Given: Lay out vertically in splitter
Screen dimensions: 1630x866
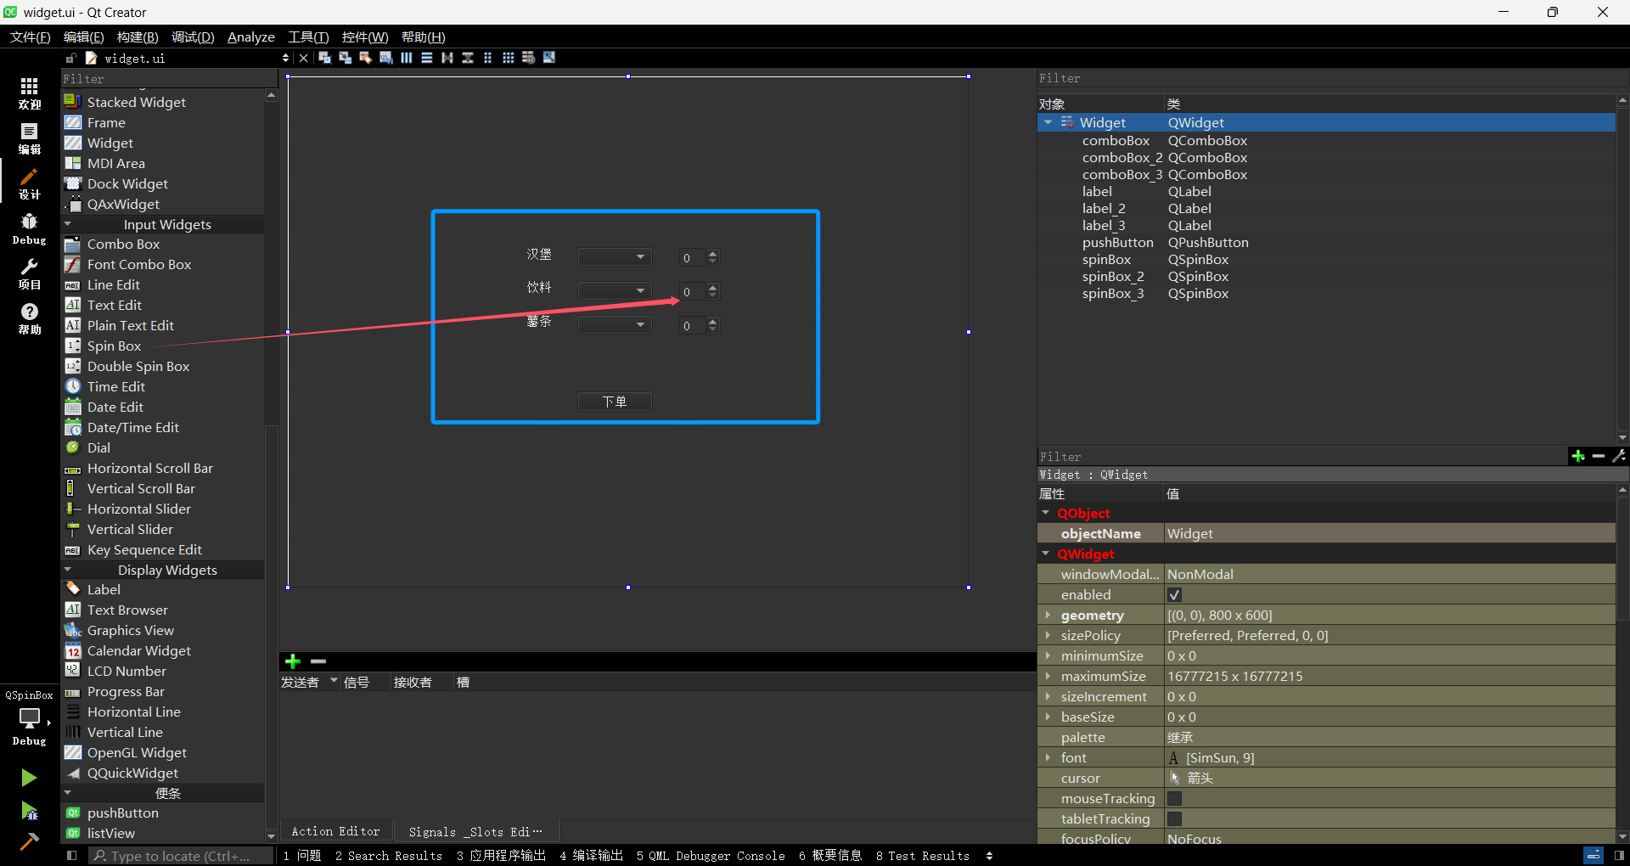Looking at the screenshot, I should click(468, 58).
